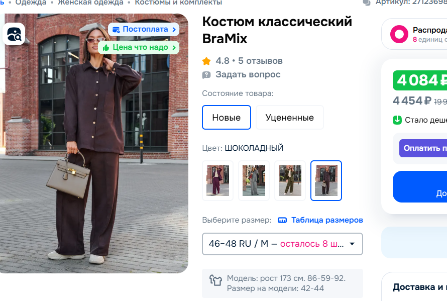Click the thumbs-up icon on Цена что надо

(x=106, y=47)
